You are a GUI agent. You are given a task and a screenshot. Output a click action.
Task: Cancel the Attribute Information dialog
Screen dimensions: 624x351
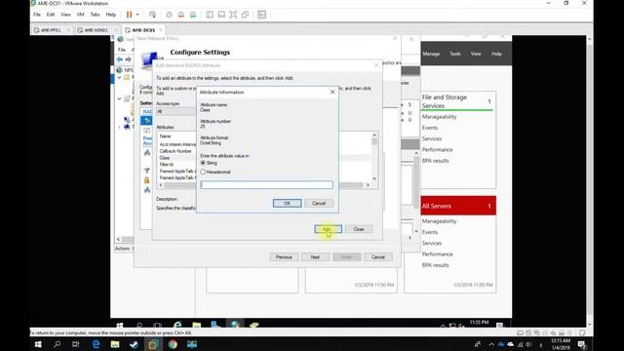pos(319,204)
